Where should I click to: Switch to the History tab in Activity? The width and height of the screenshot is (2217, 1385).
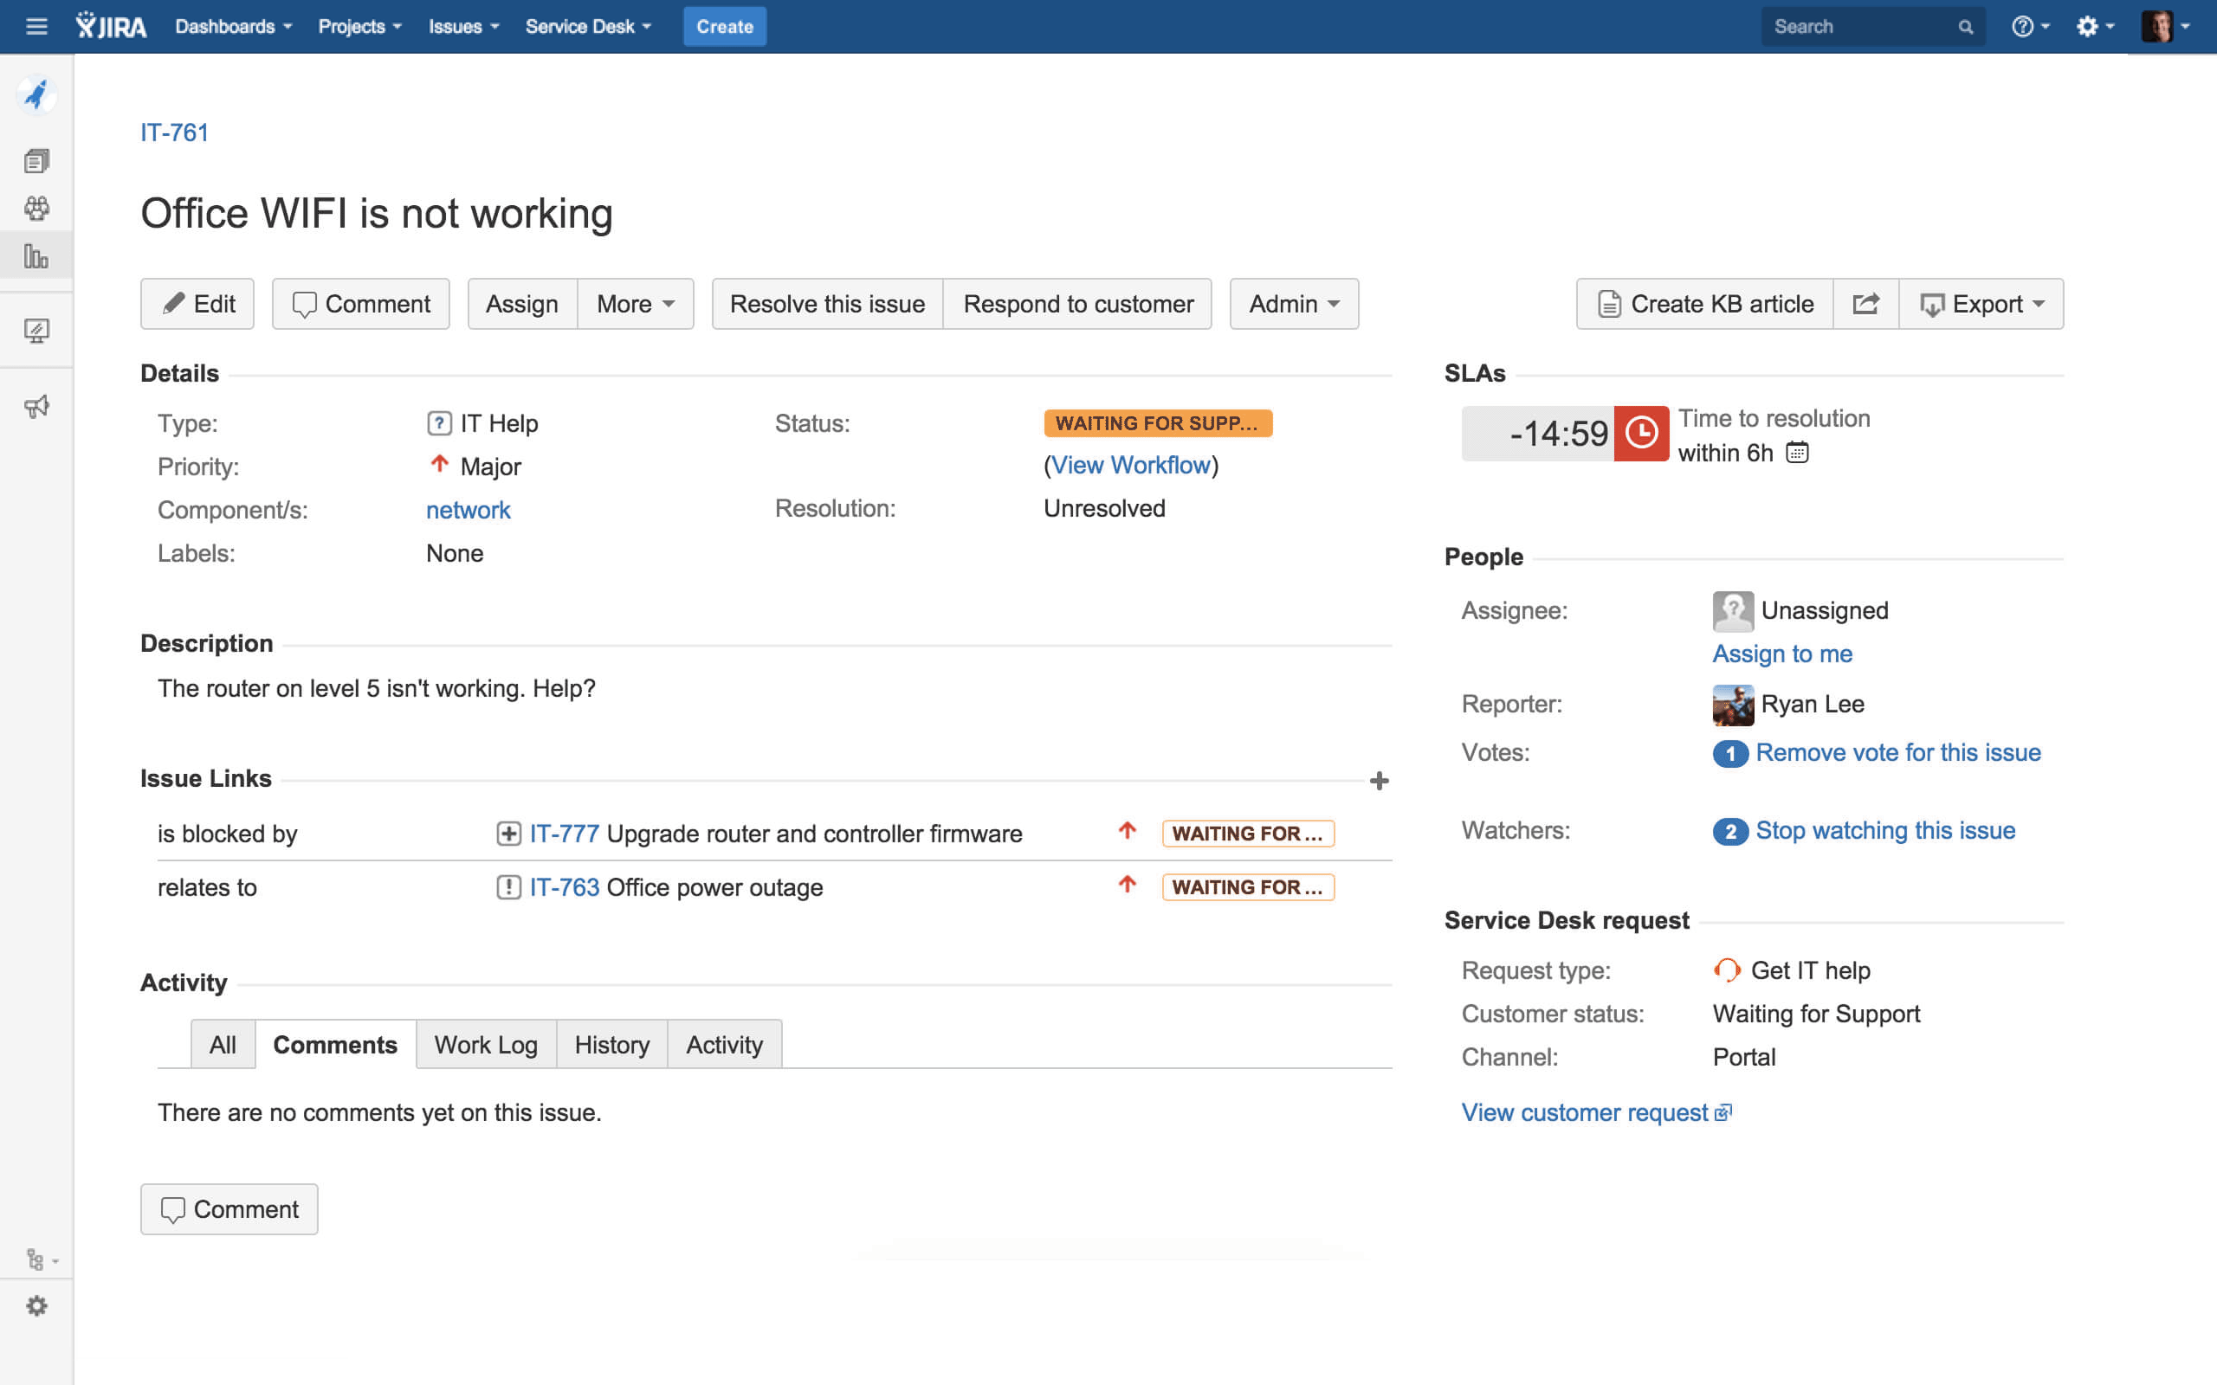point(611,1043)
